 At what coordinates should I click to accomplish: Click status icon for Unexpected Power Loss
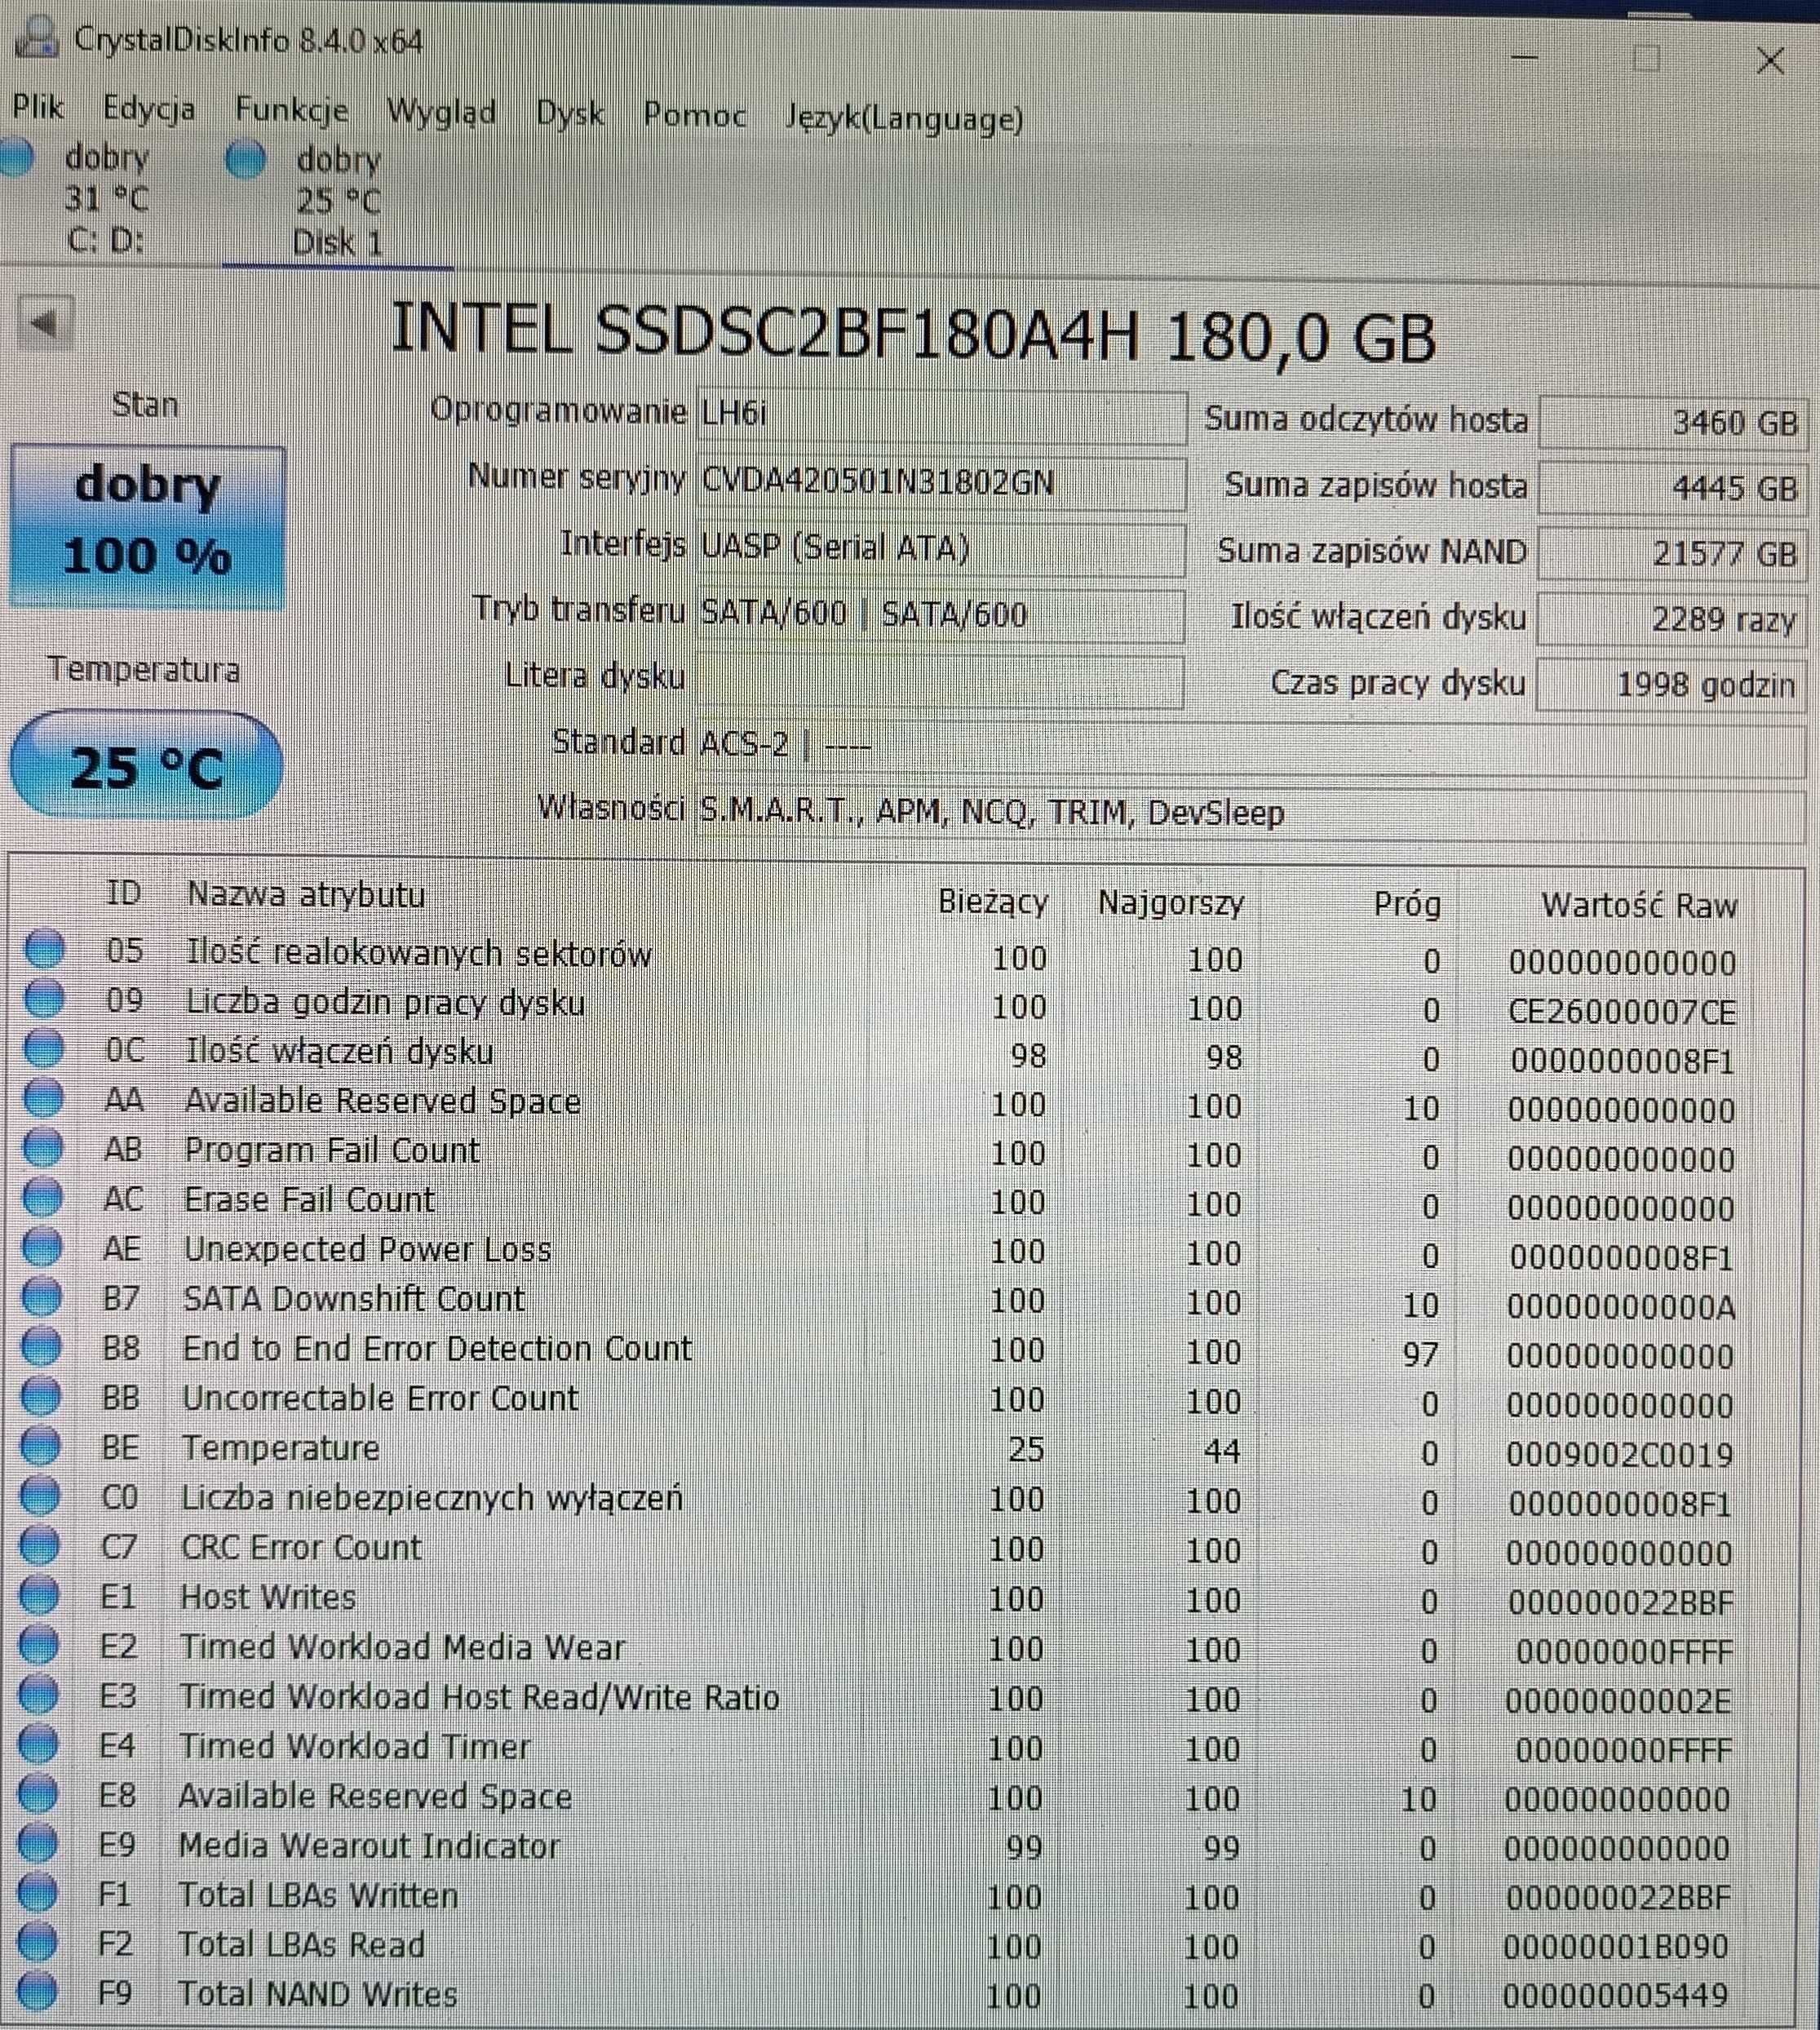[42, 1245]
